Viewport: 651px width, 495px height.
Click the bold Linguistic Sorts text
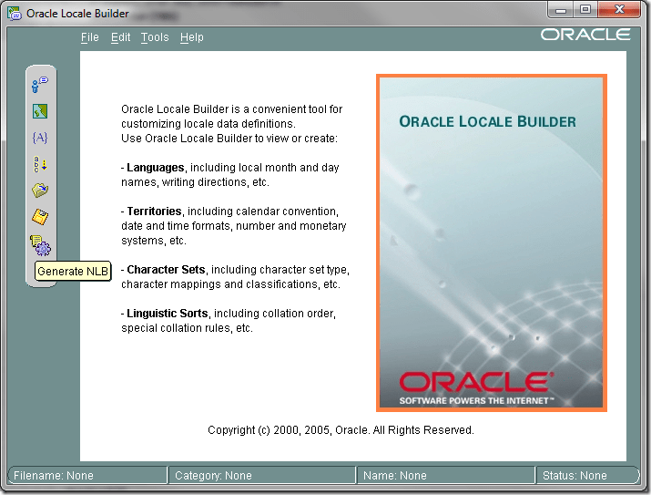tap(168, 314)
